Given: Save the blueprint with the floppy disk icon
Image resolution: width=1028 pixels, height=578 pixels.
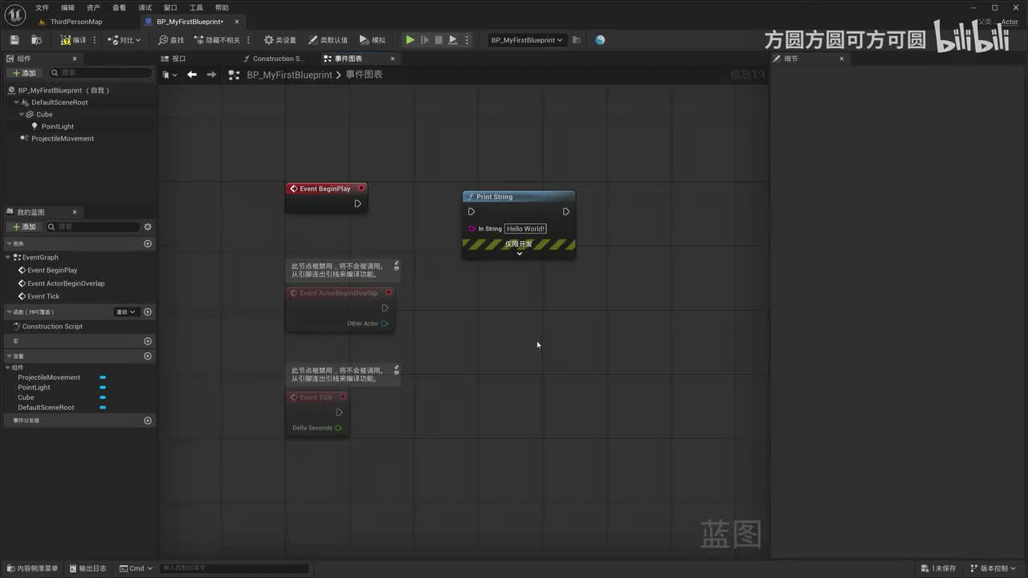Looking at the screenshot, I should pyautogui.click(x=14, y=39).
